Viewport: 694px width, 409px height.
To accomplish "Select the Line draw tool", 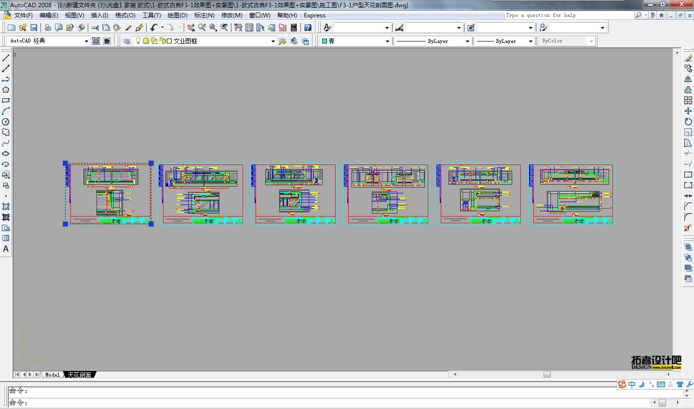I will 6,58.
